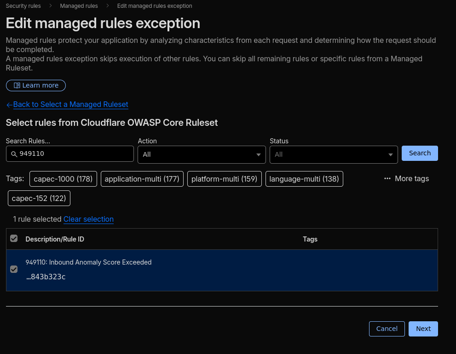
Task: Focus the Search Rules input field
Action: pos(70,153)
